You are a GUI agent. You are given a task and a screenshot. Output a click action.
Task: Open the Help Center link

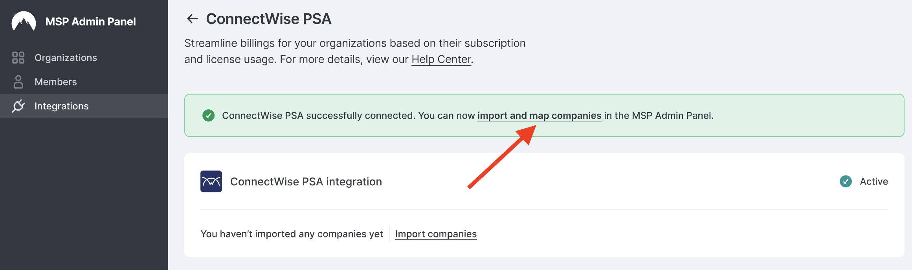point(441,60)
